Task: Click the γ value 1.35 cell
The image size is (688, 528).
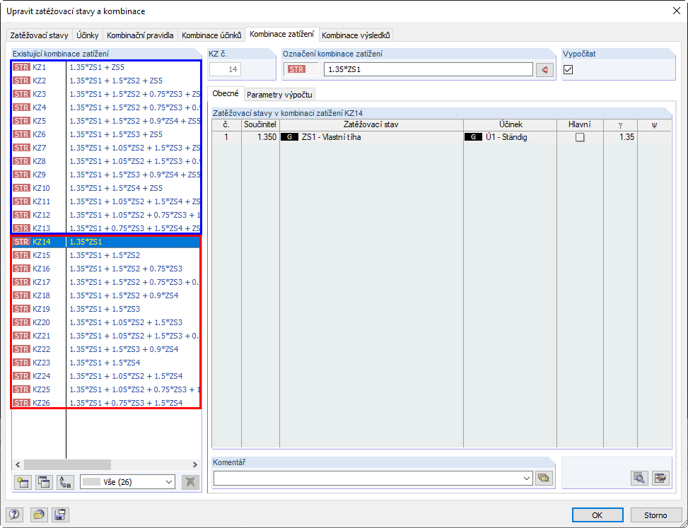Action: coord(620,137)
